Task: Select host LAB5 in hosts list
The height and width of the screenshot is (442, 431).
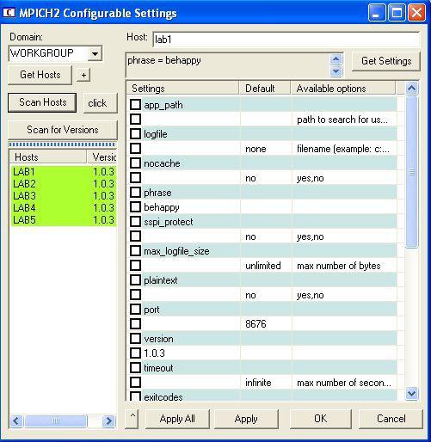Action: click(64, 219)
